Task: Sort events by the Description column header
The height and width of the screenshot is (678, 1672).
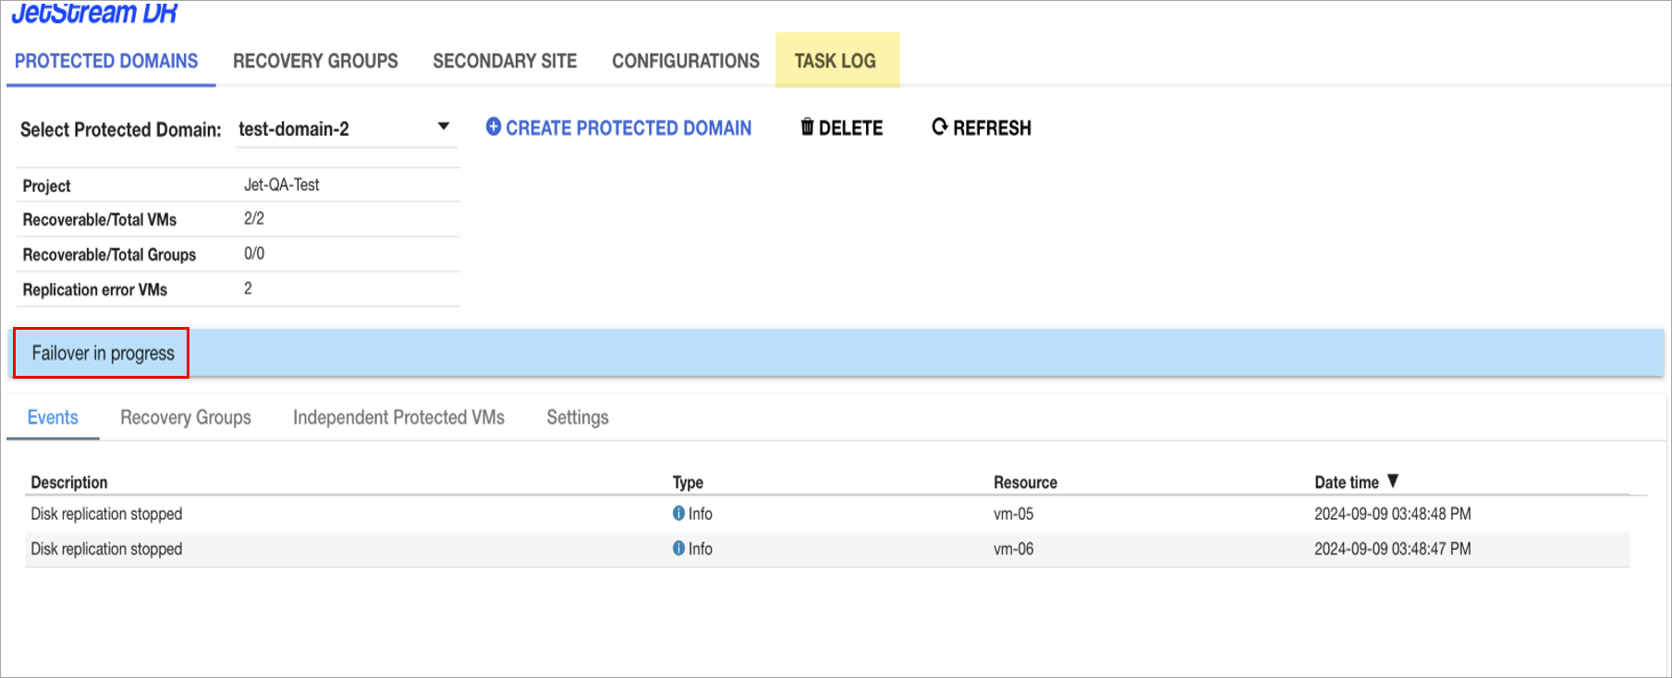Action: [x=69, y=482]
